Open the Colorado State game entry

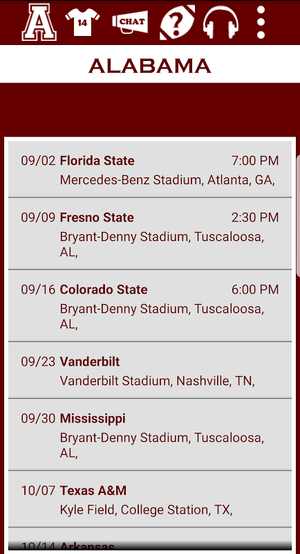pos(150,306)
